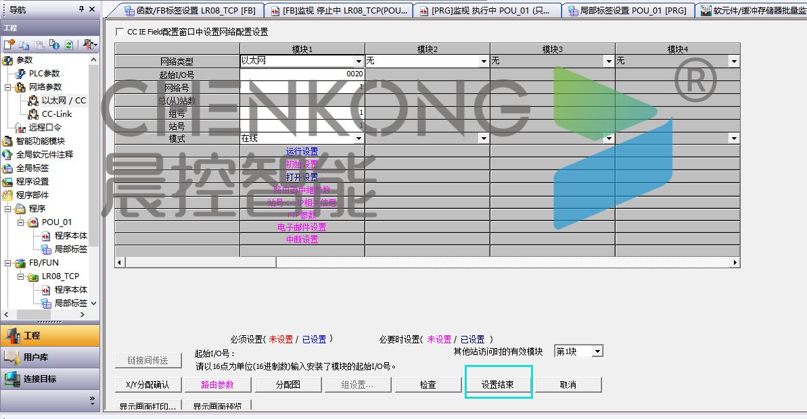Open 模块4 网络类型 dropdown
The image size is (807, 419).
click(x=734, y=61)
